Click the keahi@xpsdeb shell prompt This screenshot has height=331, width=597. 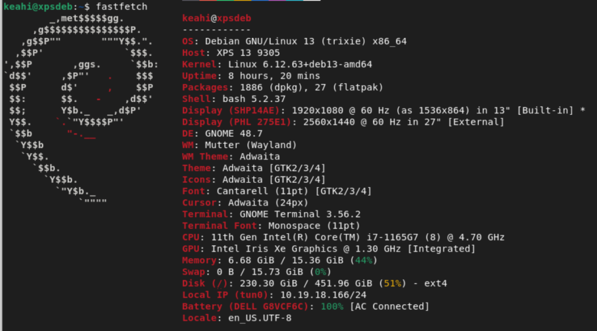pyautogui.click(x=41, y=6)
